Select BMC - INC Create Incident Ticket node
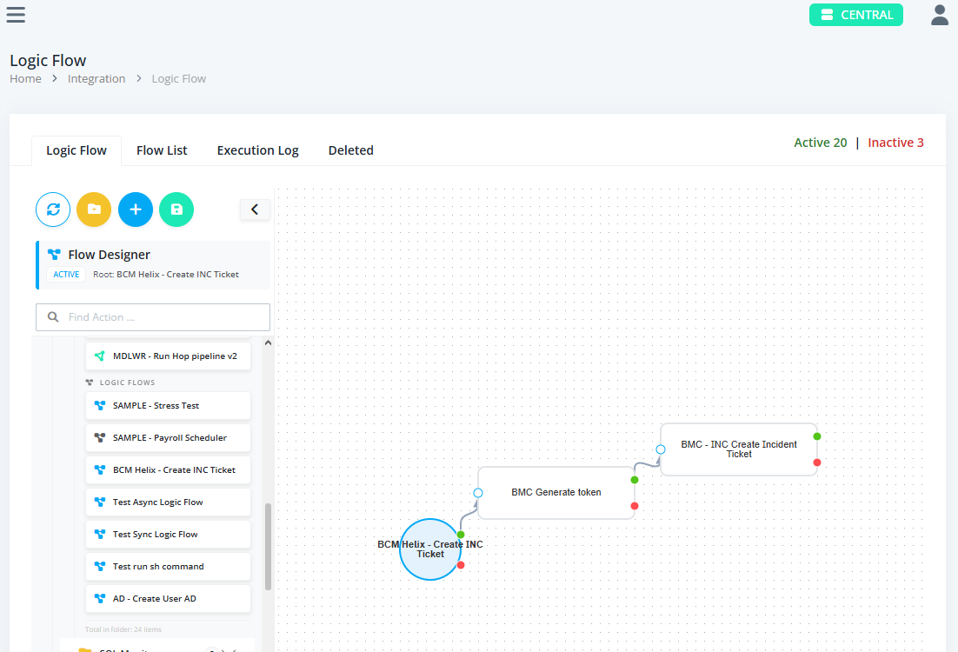958x652 pixels. (739, 449)
